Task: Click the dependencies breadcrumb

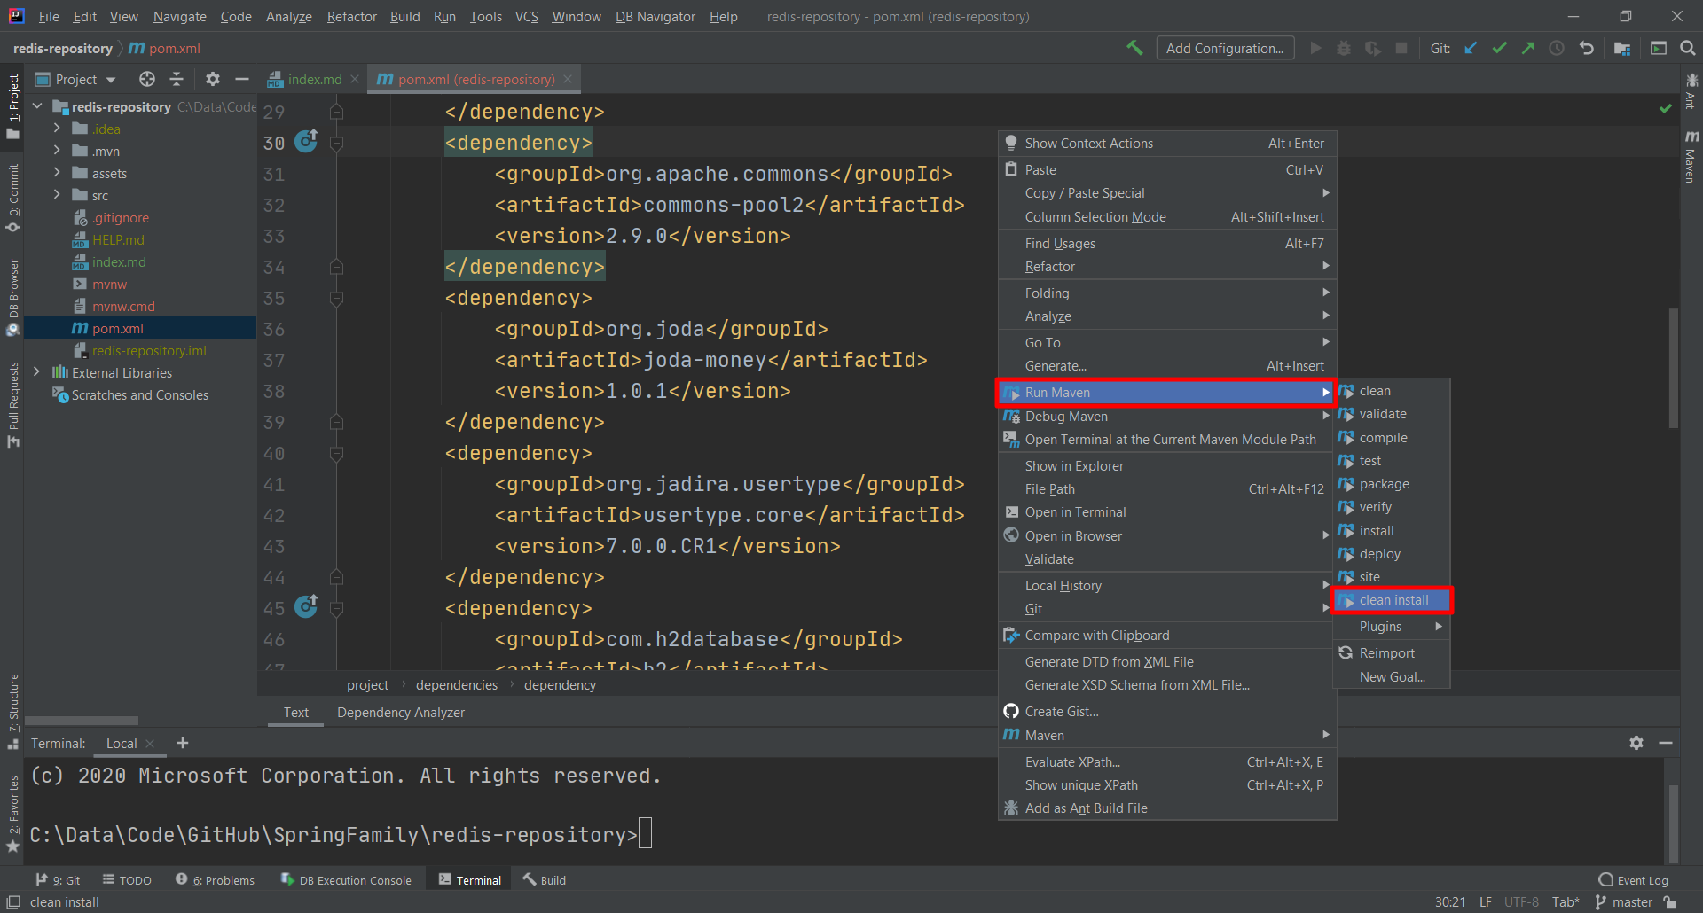Action: point(456,685)
